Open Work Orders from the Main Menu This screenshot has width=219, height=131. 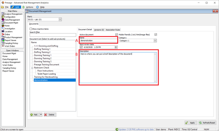(11, 46)
